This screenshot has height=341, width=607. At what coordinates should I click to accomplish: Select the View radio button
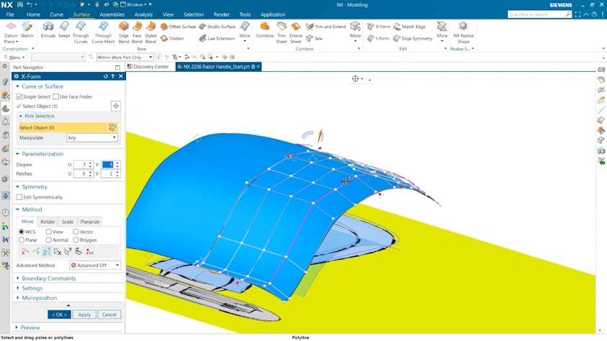(48, 232)
